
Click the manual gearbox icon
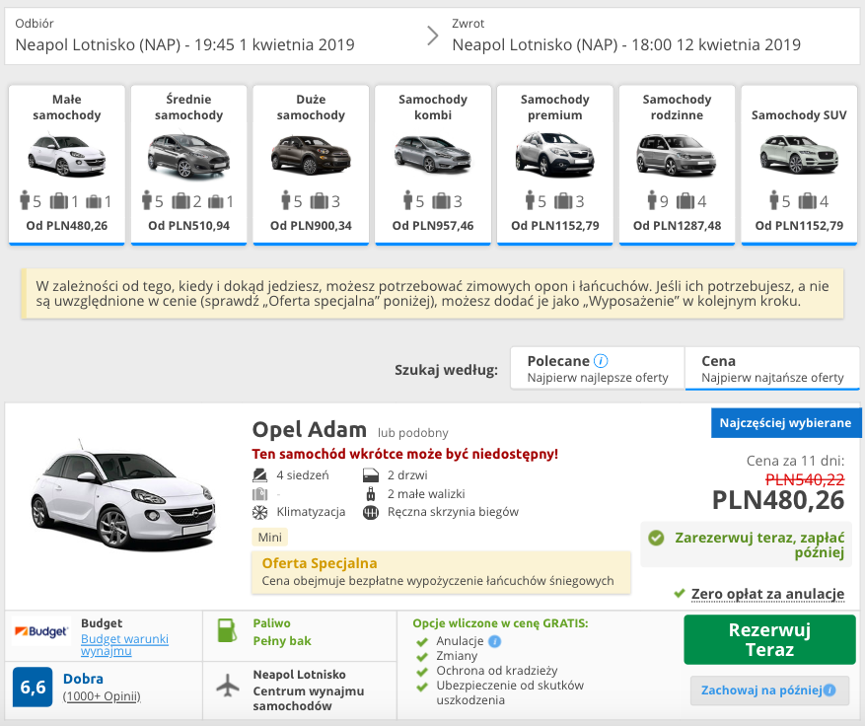(x=372, y=511)
